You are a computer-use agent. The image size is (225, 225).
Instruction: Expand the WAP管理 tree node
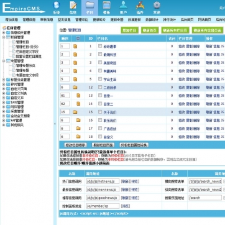point(4,121)
